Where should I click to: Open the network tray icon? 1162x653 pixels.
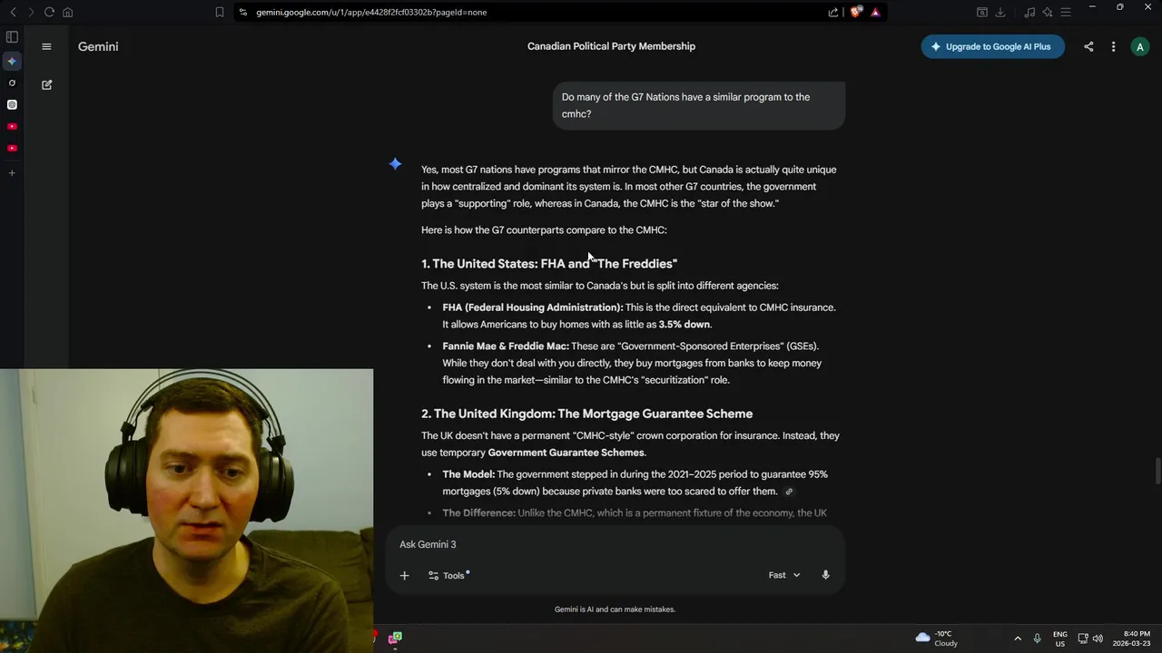coord(1083,638)
